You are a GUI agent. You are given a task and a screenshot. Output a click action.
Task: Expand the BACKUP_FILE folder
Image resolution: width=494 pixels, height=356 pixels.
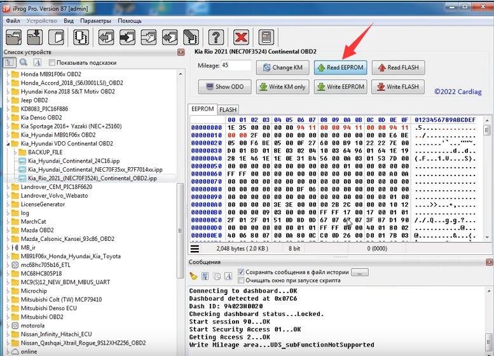click(x=15, y=152)
